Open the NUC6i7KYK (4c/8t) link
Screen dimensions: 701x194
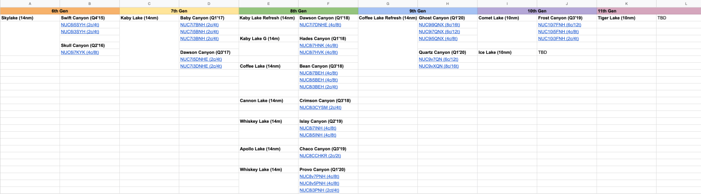point(79,52)
